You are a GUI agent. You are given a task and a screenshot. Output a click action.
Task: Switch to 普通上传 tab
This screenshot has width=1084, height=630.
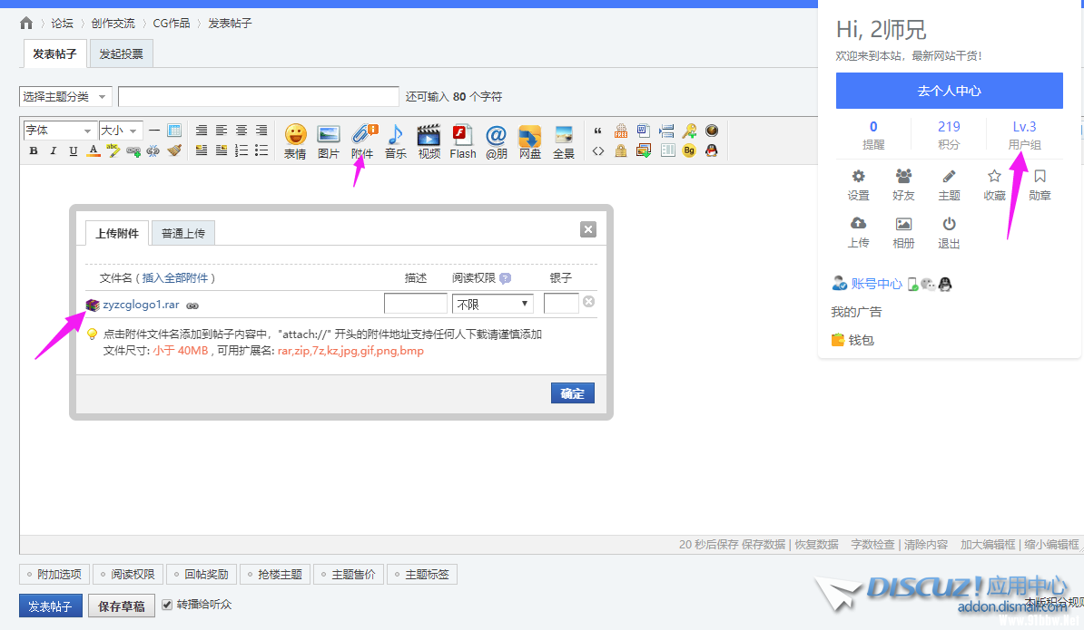(182, 233)
